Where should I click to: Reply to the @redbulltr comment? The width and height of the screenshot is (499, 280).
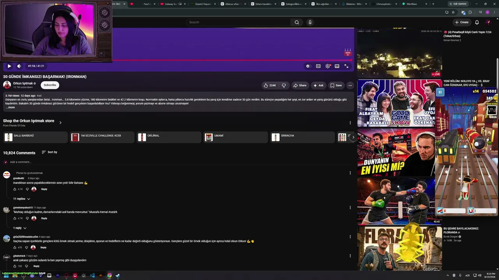[x=44, y=189]
